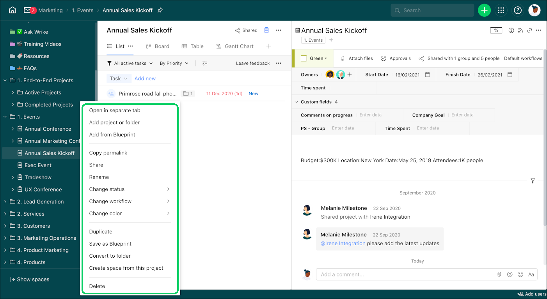
Task: Open the Task type dropdown
Action: point(118,78)
